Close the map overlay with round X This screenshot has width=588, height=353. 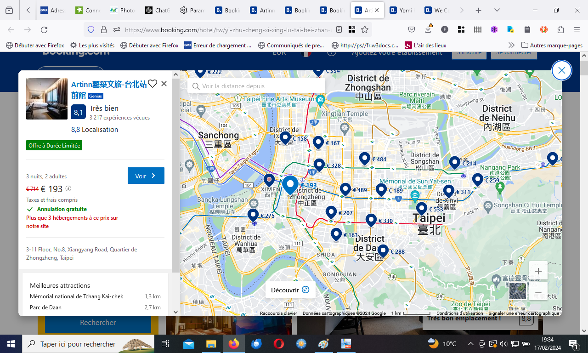pos(561,71)
